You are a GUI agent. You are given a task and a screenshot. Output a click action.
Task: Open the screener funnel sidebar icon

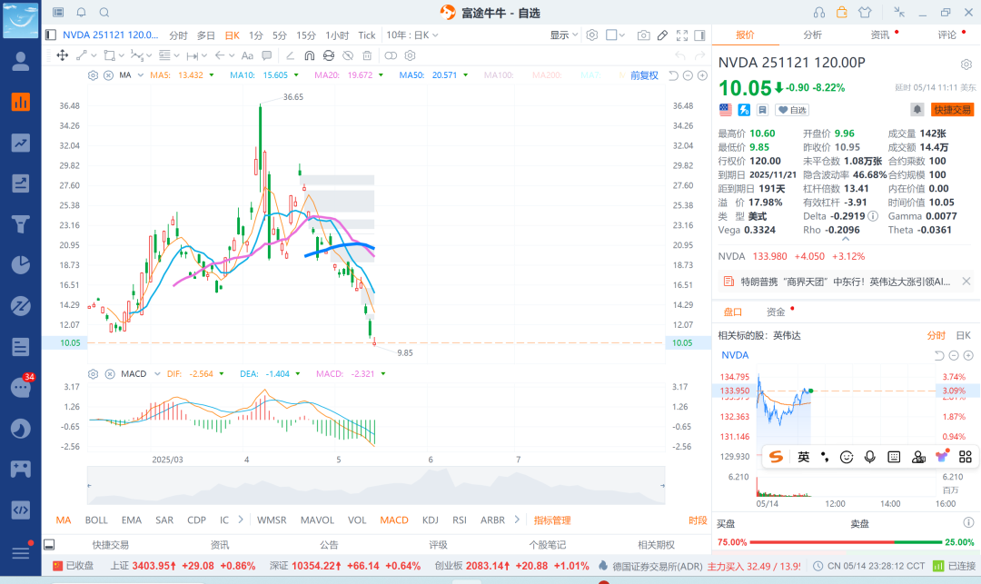(x=21, y=223)
